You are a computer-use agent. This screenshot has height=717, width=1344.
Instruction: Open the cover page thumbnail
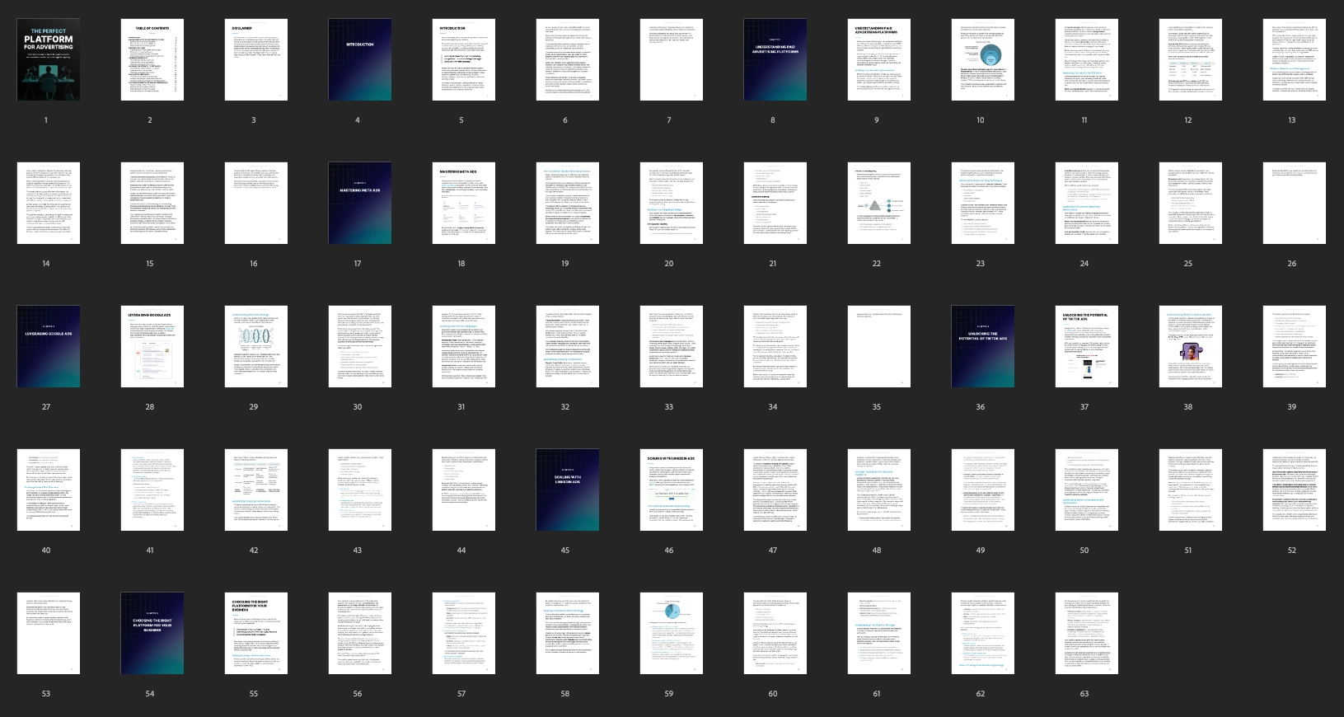pos(49,60)
